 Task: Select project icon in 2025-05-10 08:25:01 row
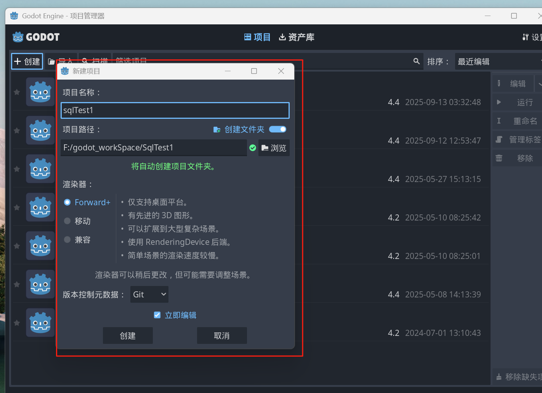pyautogui.click(x=40, y=246)
